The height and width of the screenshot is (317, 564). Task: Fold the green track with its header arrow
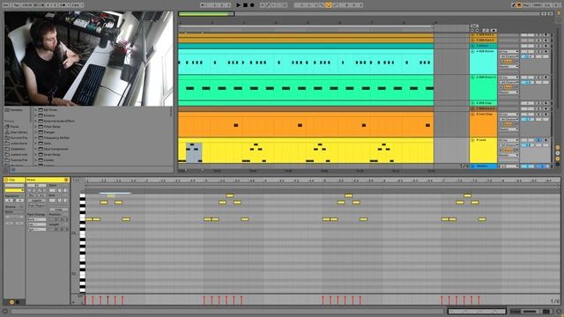(472, 77)
